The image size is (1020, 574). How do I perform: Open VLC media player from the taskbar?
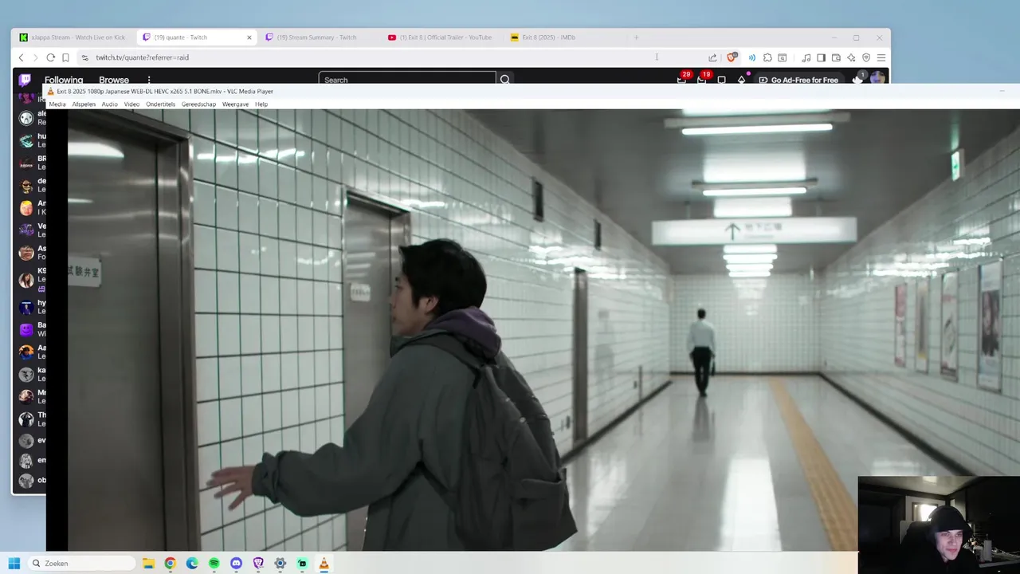(x=324, y=564)
